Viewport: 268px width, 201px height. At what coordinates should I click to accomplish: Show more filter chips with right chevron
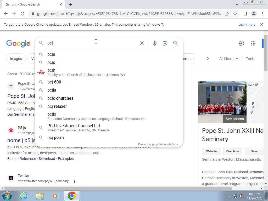[208, 59]
